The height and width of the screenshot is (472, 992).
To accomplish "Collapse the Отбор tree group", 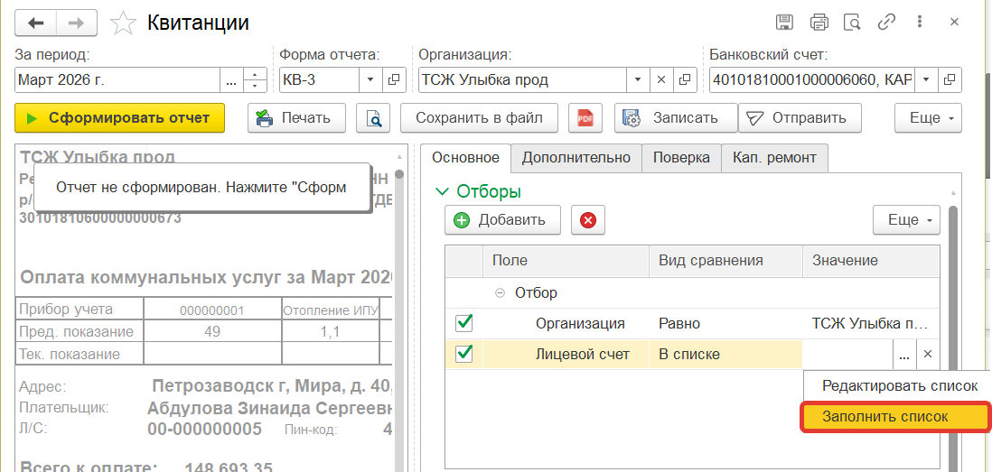I will (499, 292).
